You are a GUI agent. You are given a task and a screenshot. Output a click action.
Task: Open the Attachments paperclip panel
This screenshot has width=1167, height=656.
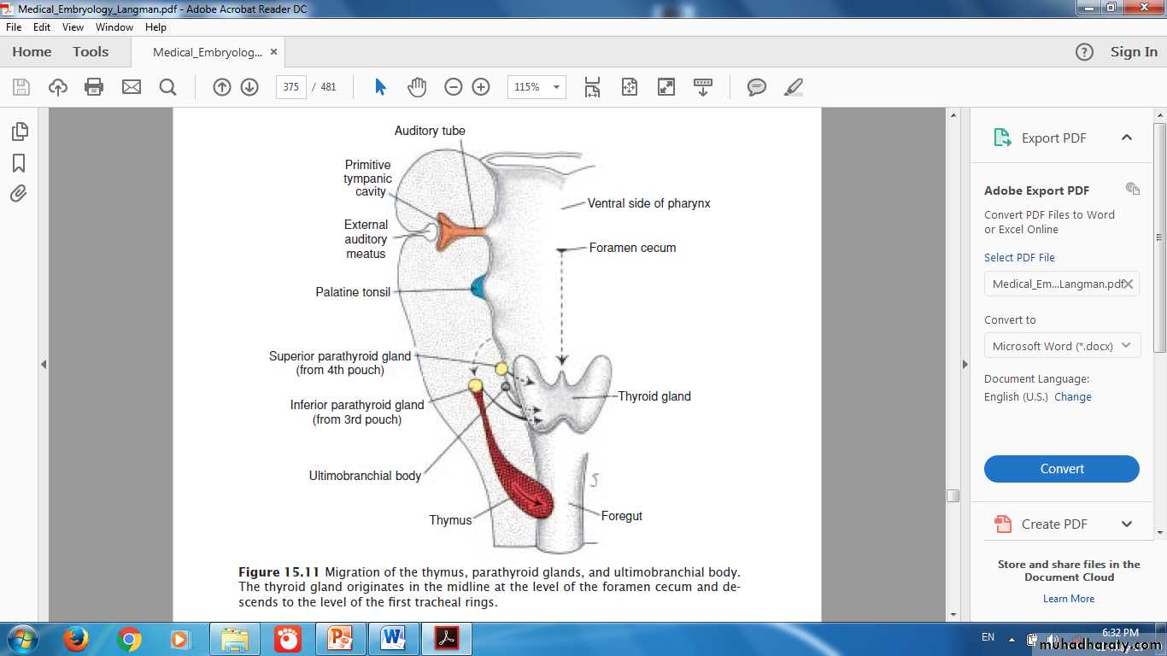coord(19,194)
